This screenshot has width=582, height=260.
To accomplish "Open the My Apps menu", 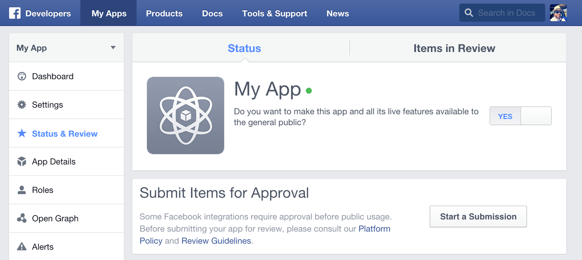I will tap(109, 13).
